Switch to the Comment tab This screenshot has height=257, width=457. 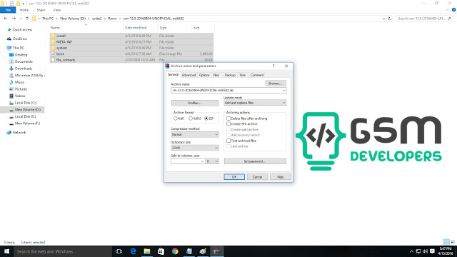[x=257, y=75]
